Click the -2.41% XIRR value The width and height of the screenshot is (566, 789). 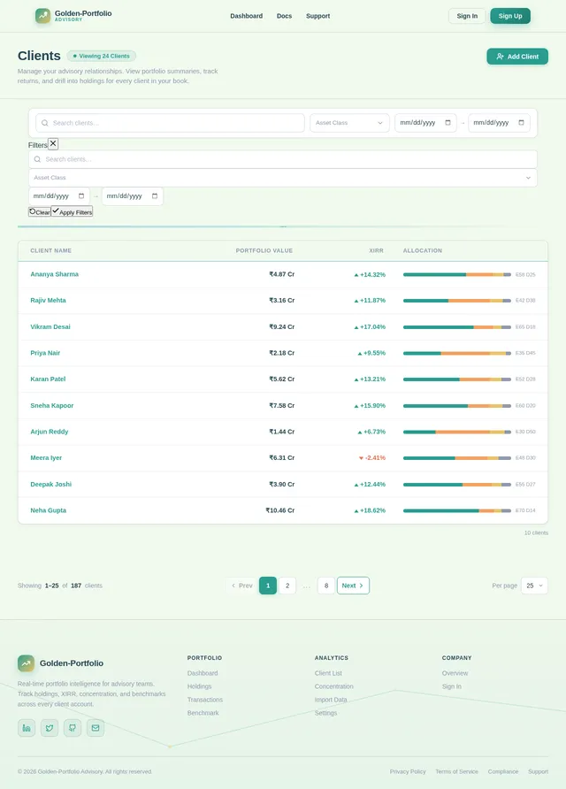[371, 458]
